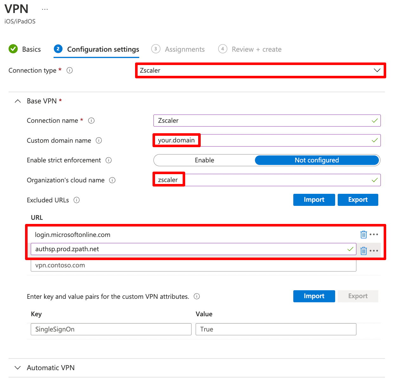This screenshot has width=416, height=380.
Task: Delete the authsp.prod.zpath.net URL entry
Action: (363, 250)
